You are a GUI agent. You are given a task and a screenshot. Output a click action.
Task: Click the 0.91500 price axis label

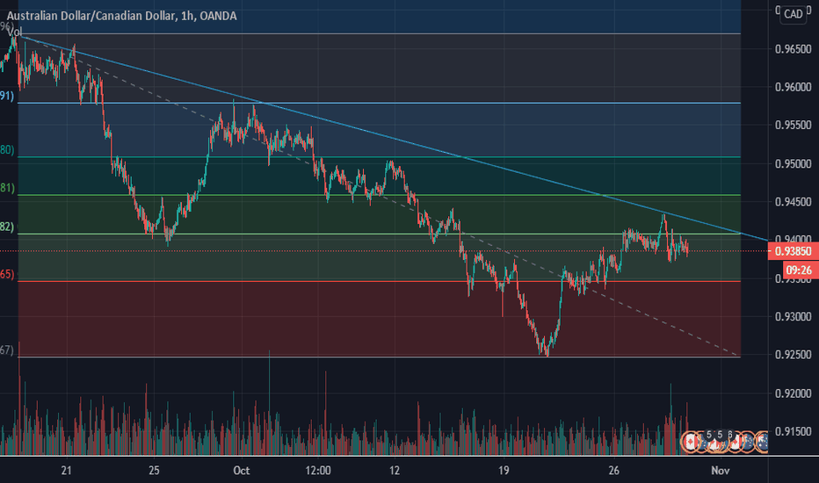click(793, 431)
